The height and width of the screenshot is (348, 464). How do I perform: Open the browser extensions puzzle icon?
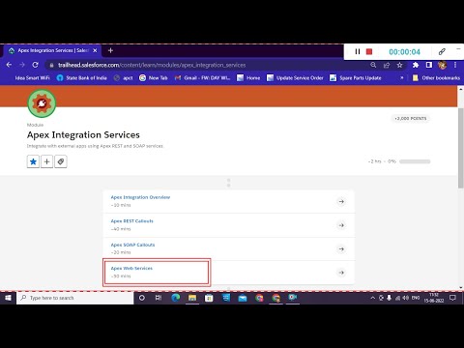pos(416,65)
